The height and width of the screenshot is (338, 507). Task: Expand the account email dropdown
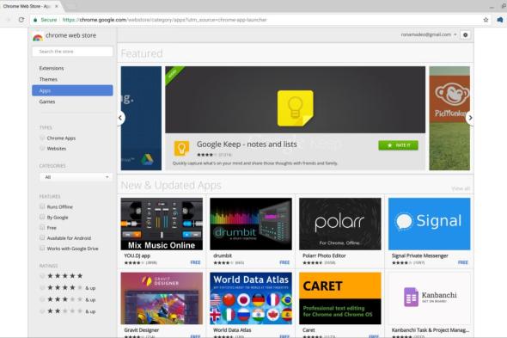pos(429,34)
